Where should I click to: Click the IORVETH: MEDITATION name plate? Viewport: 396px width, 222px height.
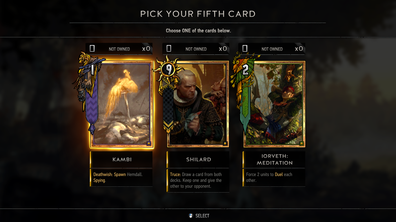click(274, 160)
